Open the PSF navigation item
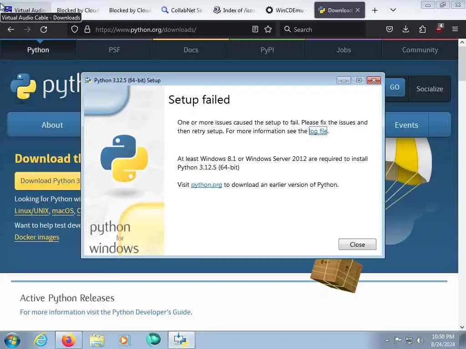466x349 pixels. click(x=114, y=50)
